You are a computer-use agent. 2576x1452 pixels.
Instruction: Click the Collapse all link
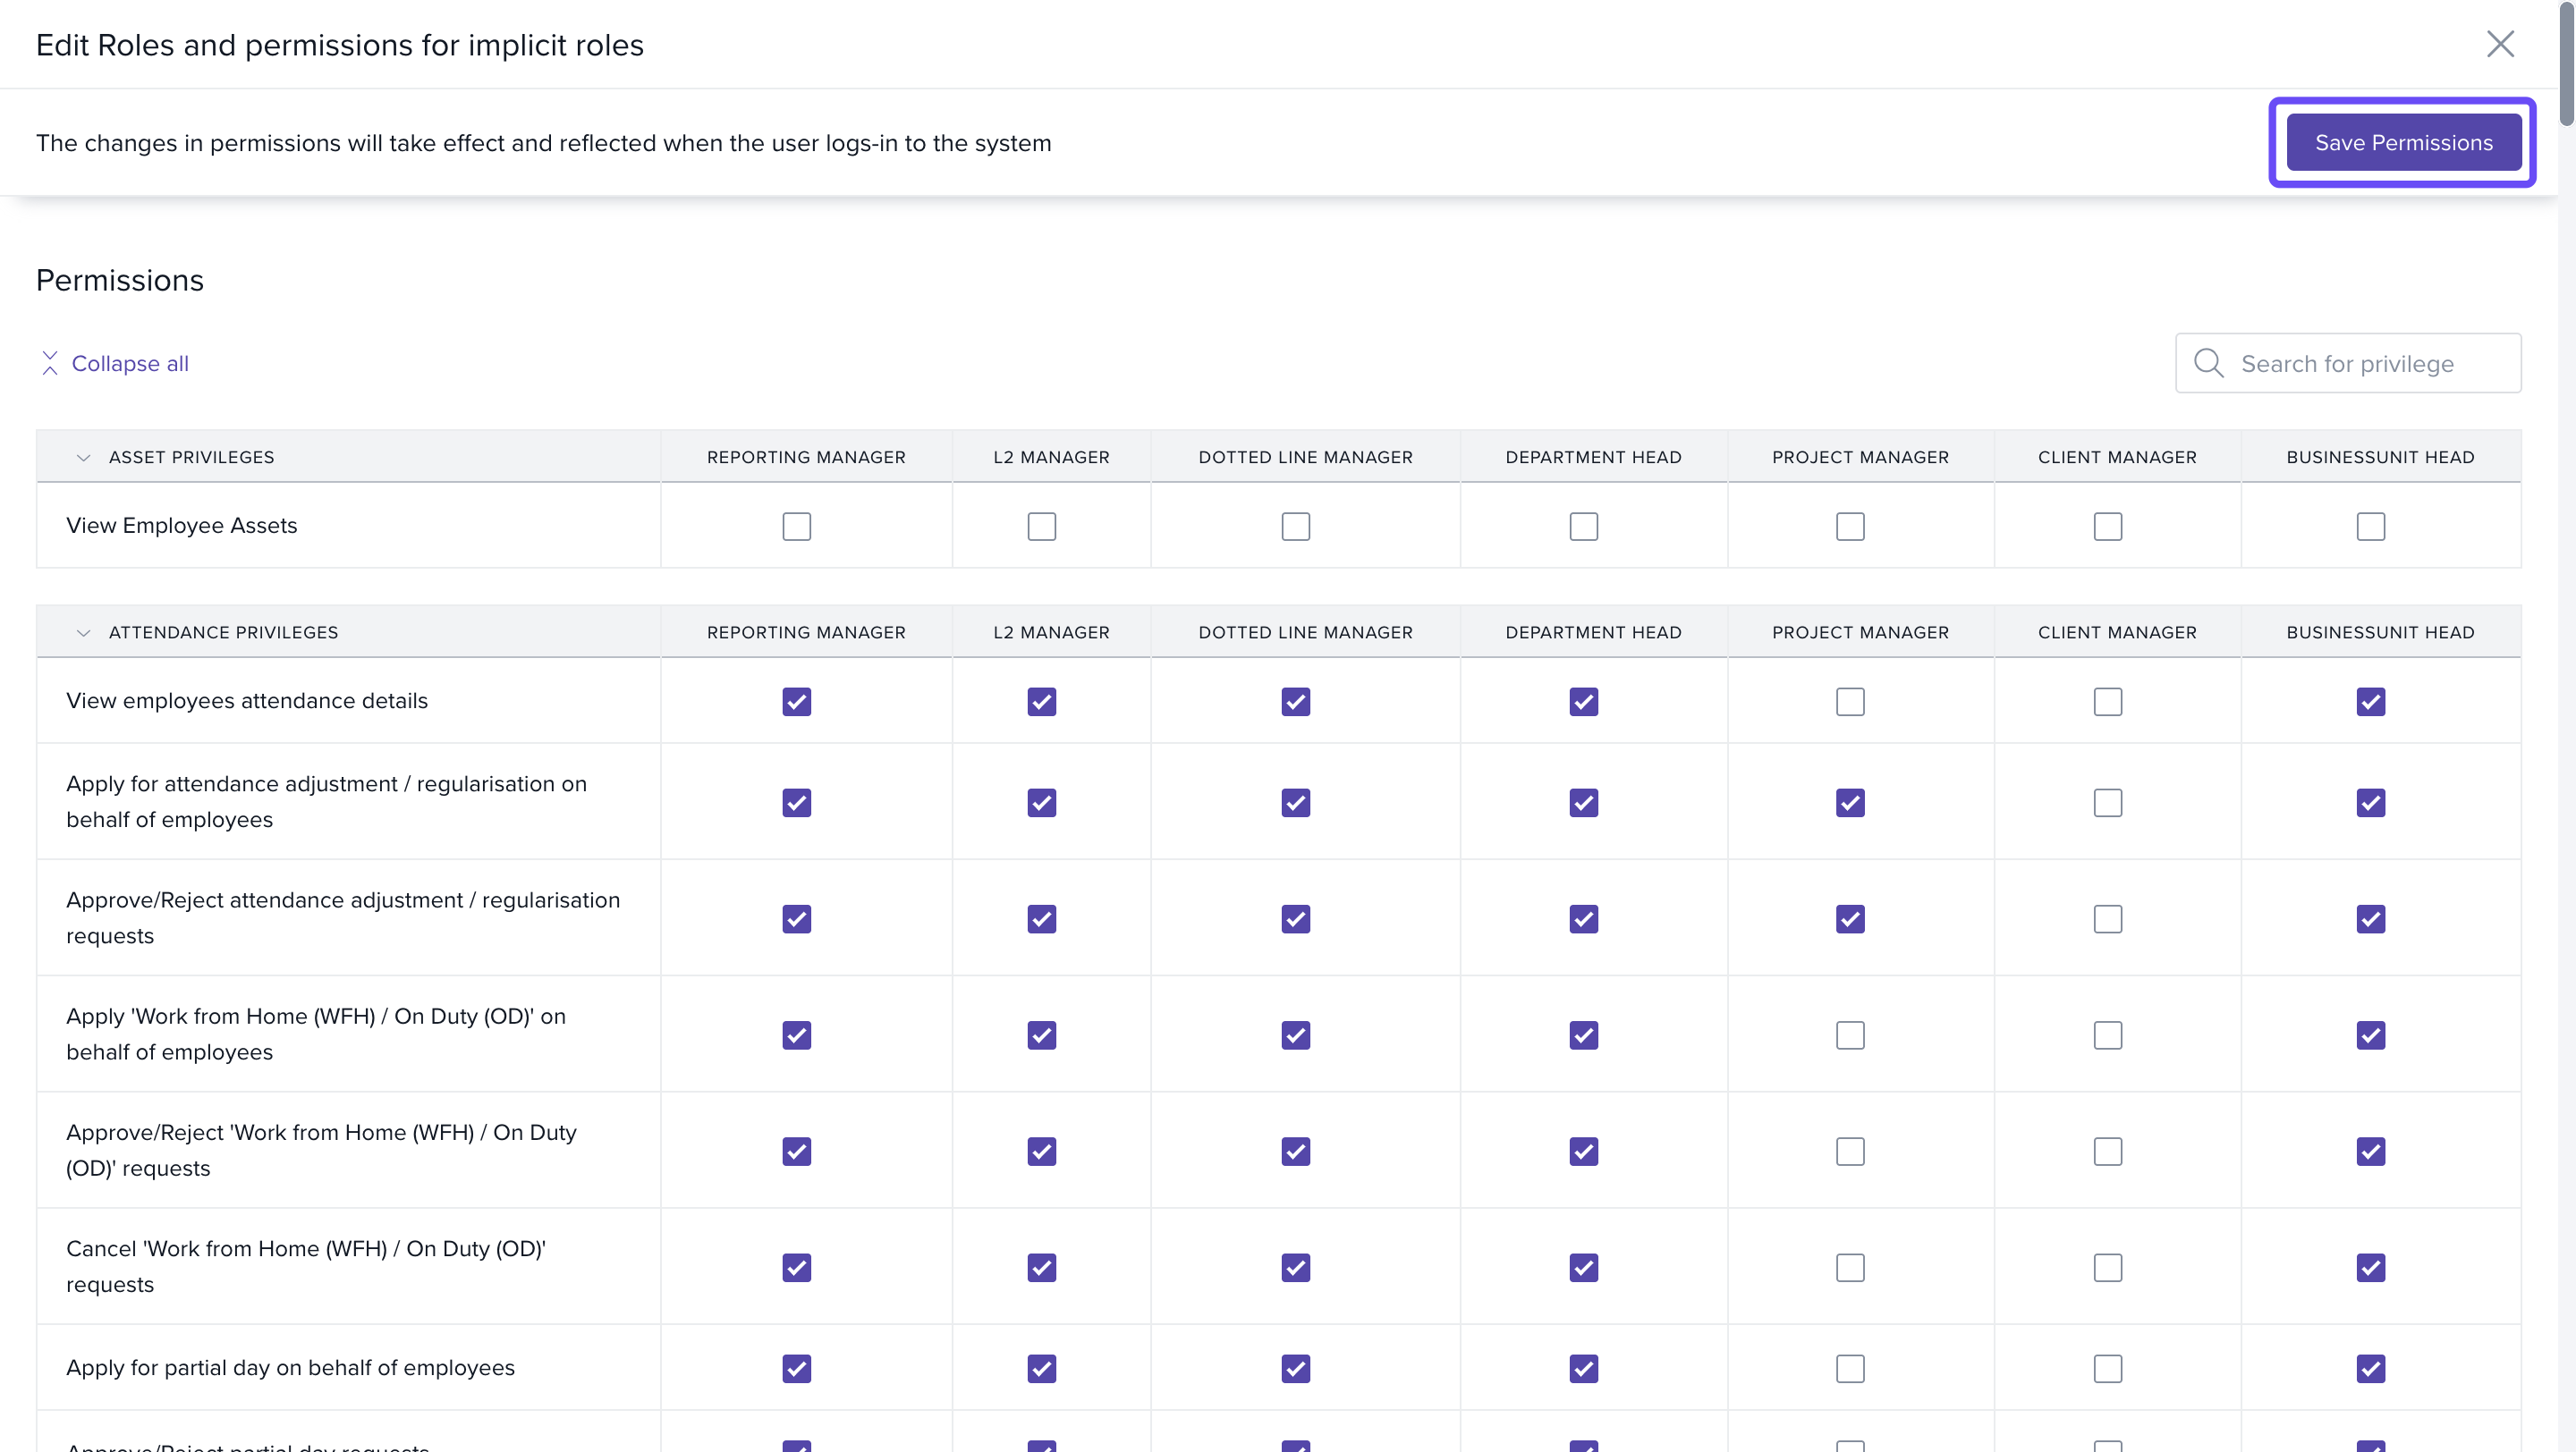pos(130,364)
